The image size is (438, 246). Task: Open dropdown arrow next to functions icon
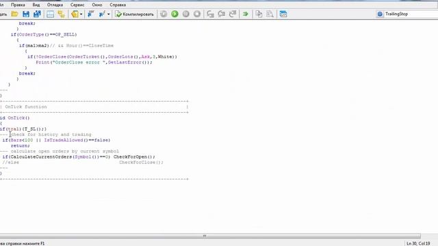click(x=108, y=14)
